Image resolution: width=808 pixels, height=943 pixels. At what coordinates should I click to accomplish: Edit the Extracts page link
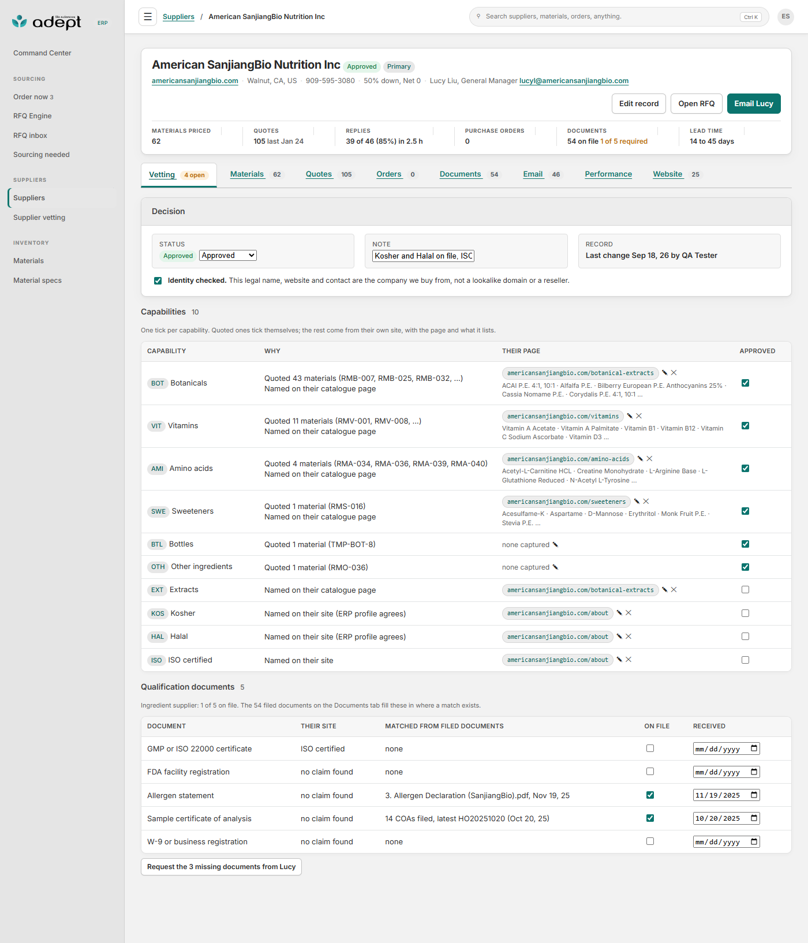664,590
